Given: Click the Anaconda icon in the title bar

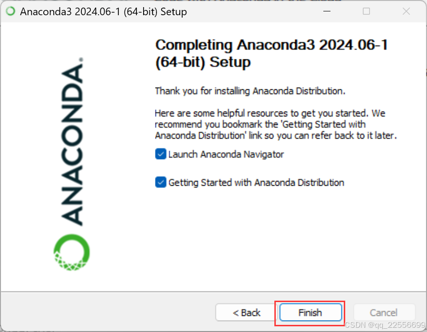Looking at the screenshot, I should (x=10, y=11).
